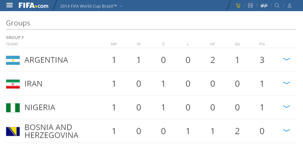Click the Nigeria flag icon
303x152 pixels.
click(x=13, y=108)
